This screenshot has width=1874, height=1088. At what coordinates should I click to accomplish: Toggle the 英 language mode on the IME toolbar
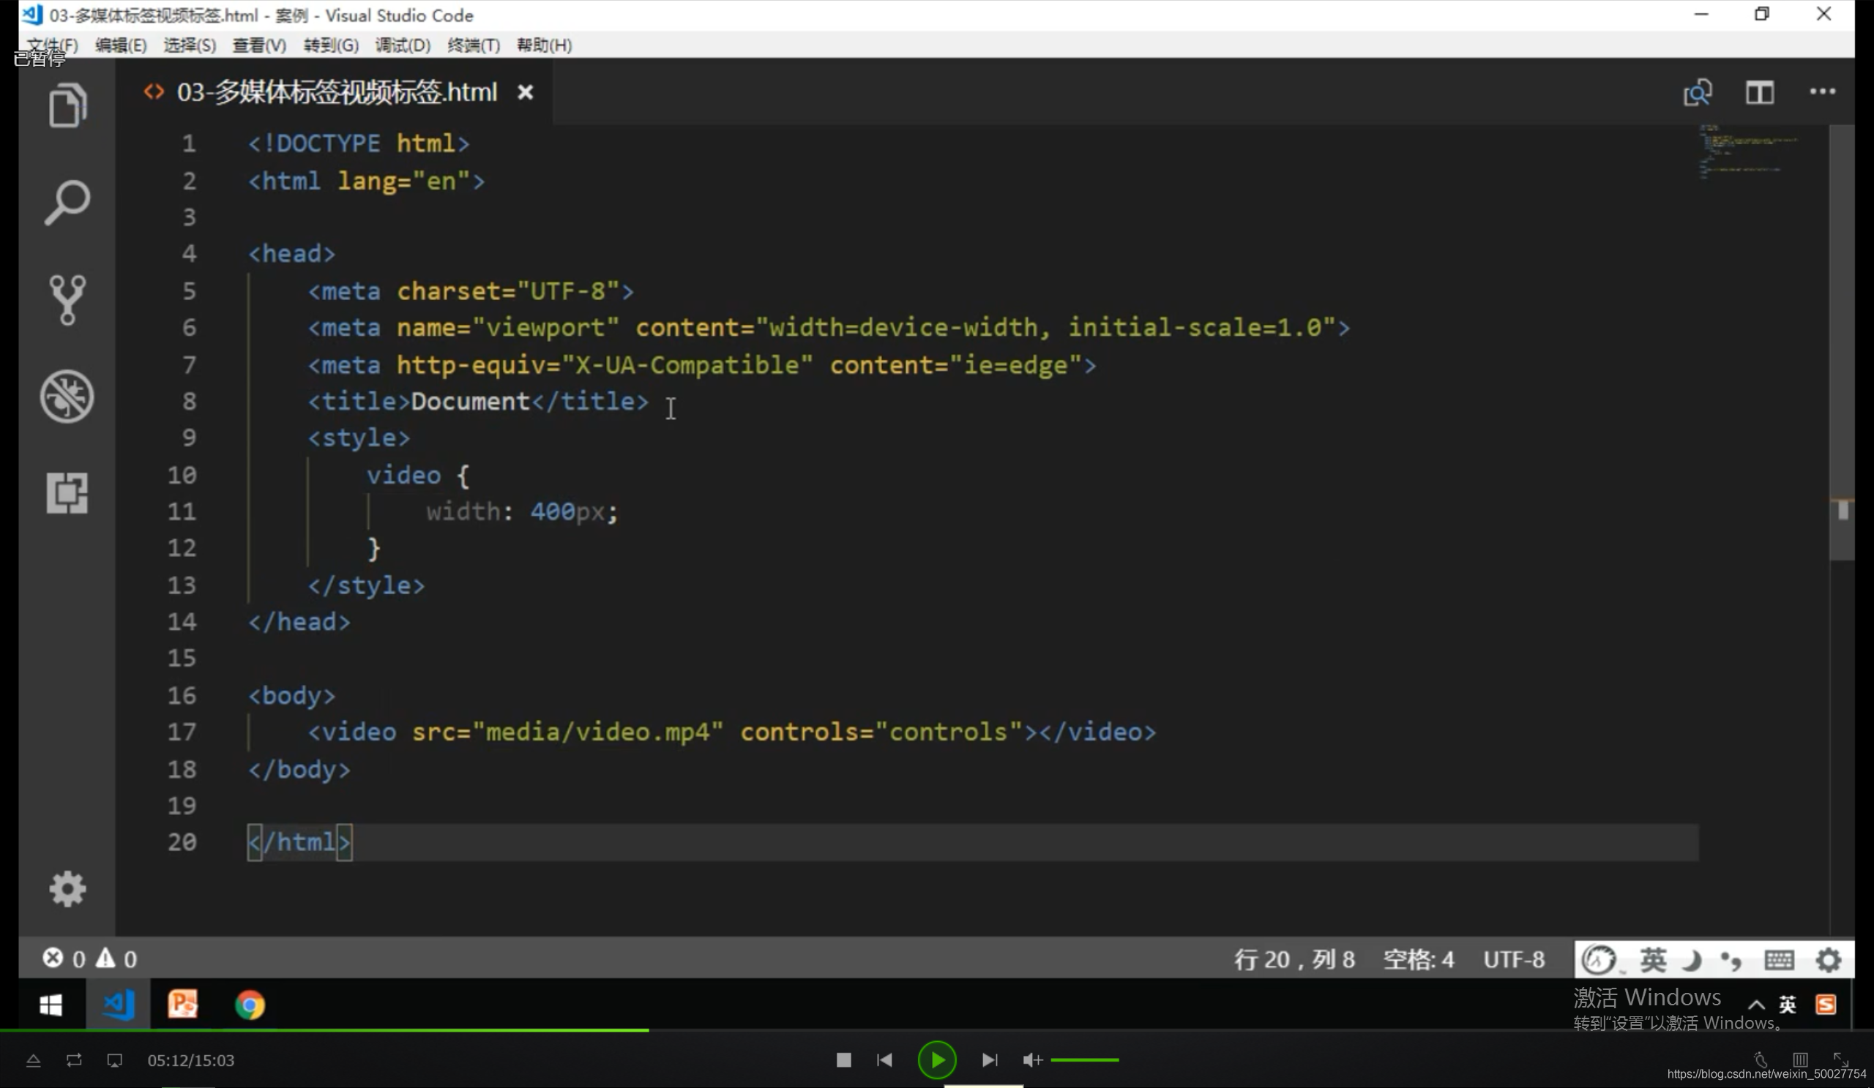[1653, 959]
